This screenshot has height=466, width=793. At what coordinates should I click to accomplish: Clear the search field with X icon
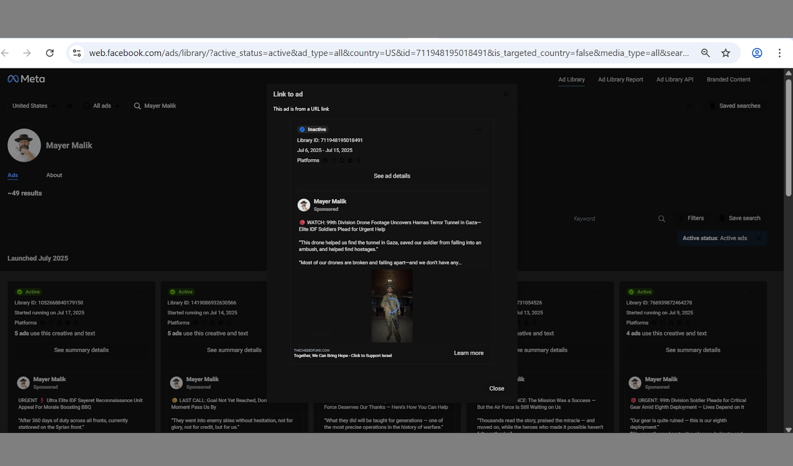tap(689, 106)
